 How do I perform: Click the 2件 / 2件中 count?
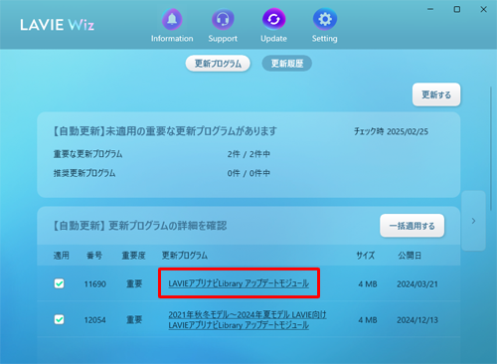(x=248, y=154)
